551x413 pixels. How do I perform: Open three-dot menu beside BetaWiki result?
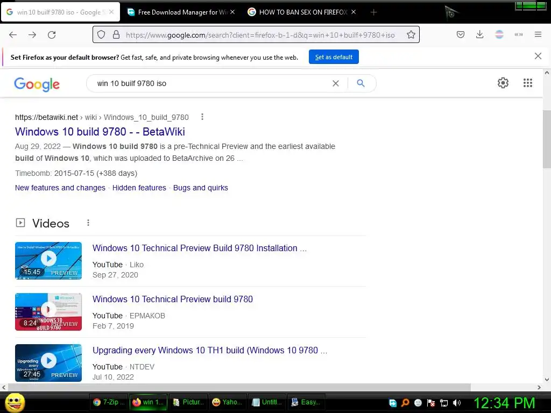coord(202,117)
